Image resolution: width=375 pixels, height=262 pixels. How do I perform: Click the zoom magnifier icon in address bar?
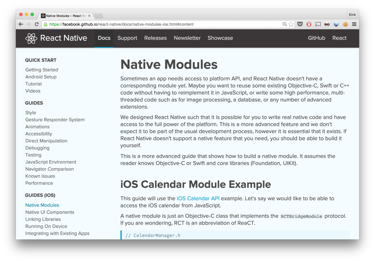click(285, 24)
